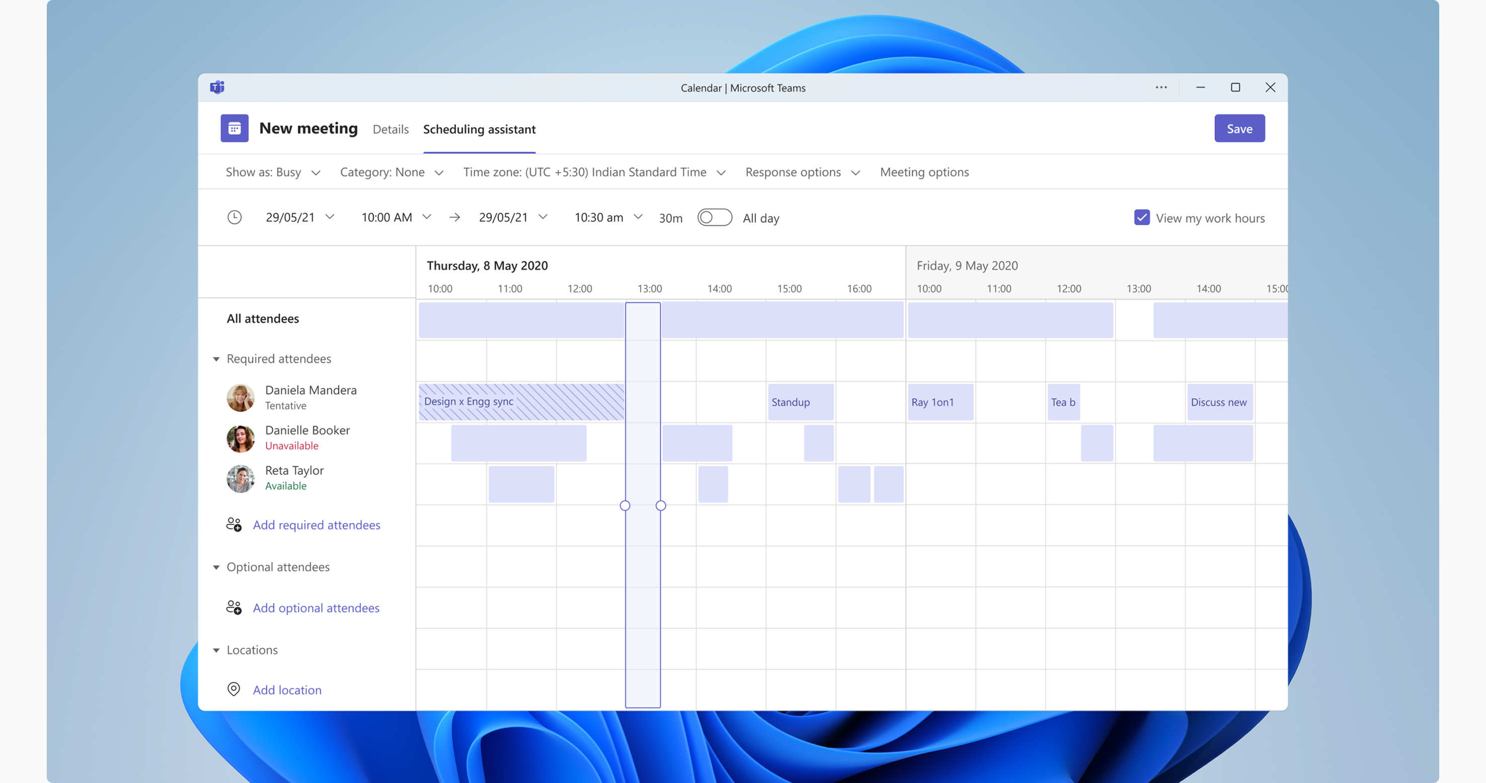Open the more options ellipsis in title bar
The width and height of the screenshot is (1486, 783).
tap(1161, 87)
